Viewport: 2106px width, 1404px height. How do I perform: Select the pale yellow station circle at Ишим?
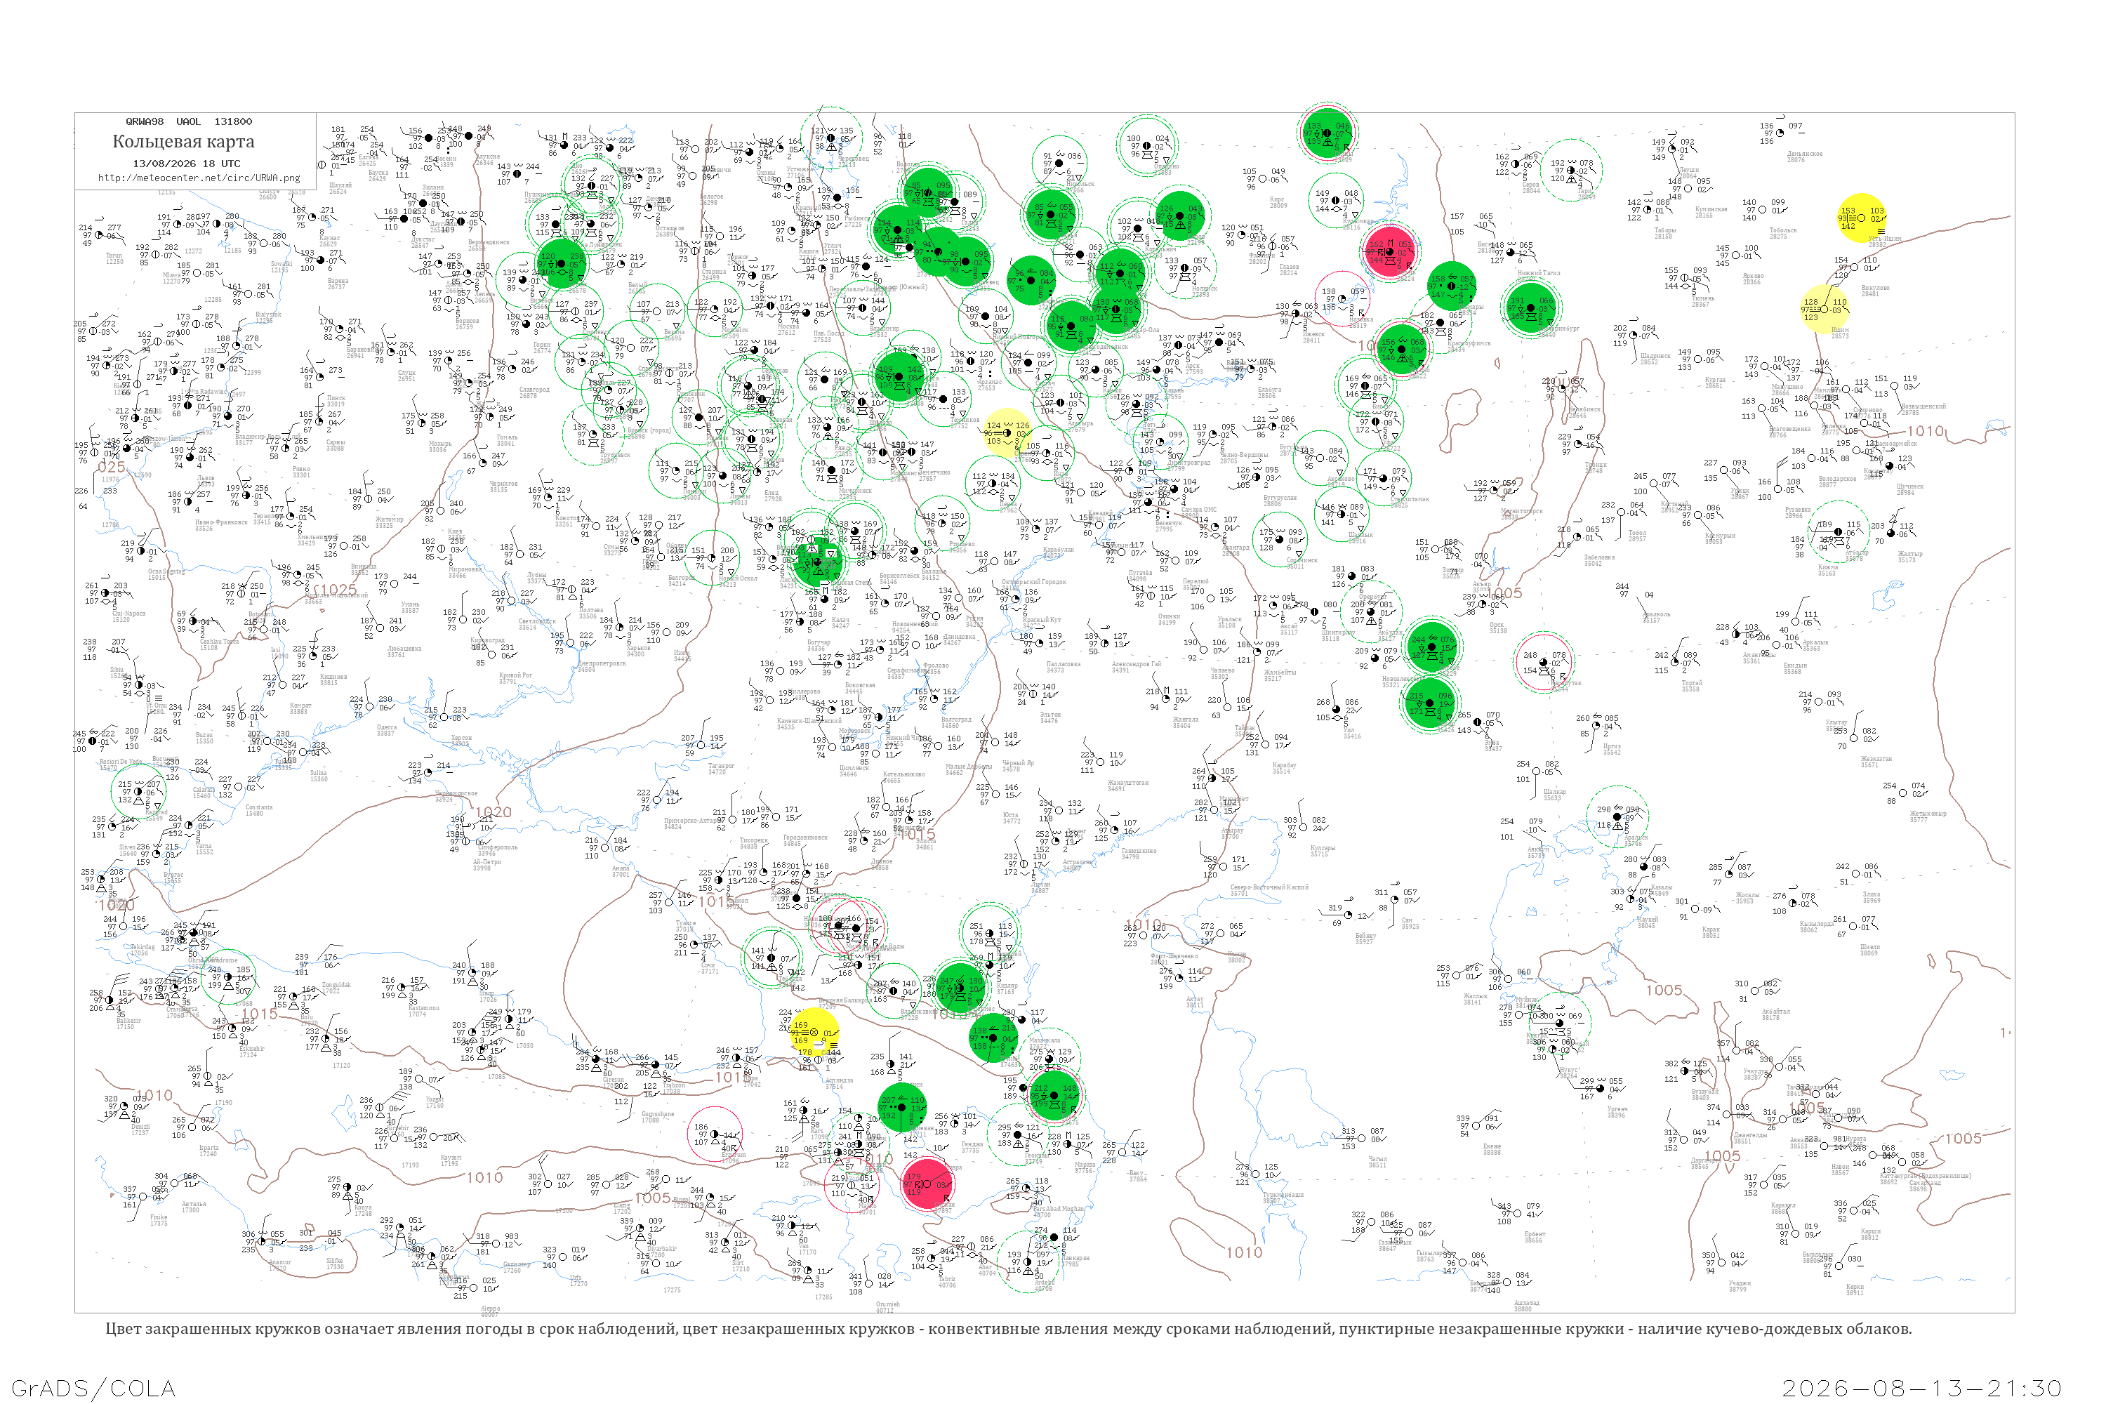(1824, 309)
